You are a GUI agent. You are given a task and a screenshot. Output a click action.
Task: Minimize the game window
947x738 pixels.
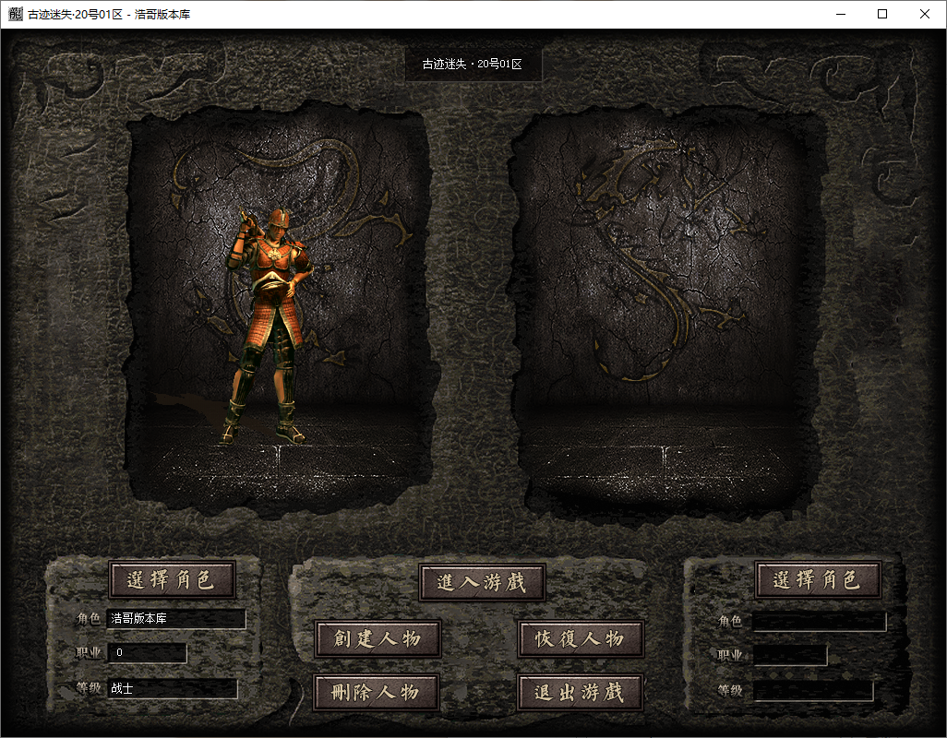(840, 14)
